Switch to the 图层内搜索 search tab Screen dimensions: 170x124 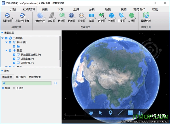(x=35, y=77)
